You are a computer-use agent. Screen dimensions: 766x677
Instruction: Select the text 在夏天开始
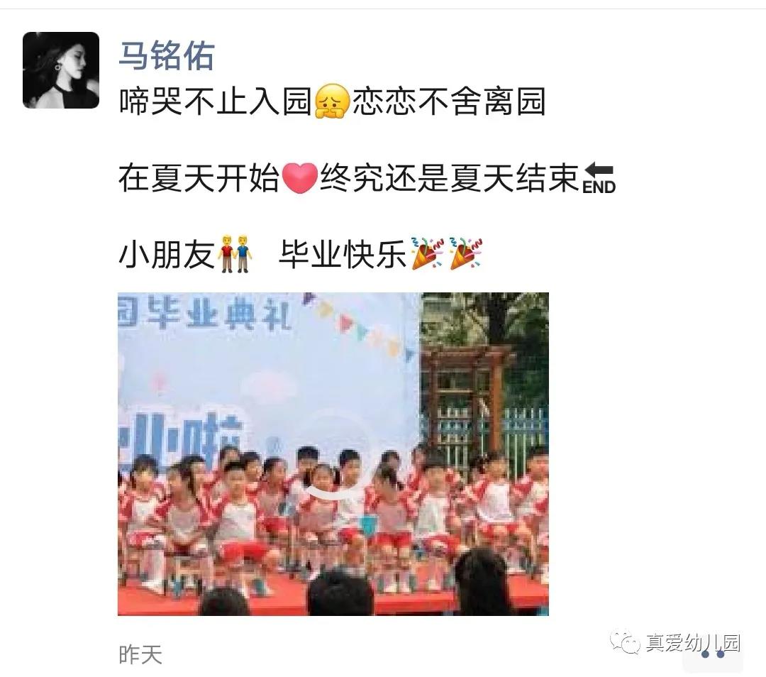coord(199,178)
